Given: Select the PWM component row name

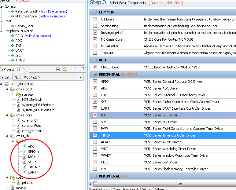Looking at the screenshot, I should [105, 129].
